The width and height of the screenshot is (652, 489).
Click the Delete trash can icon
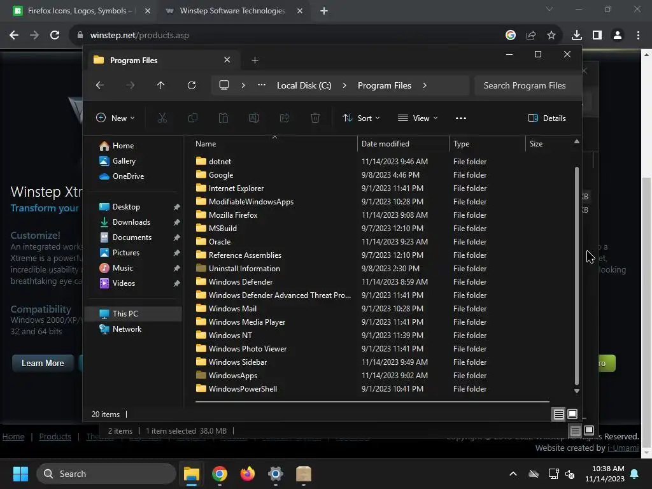coord(315,118)
